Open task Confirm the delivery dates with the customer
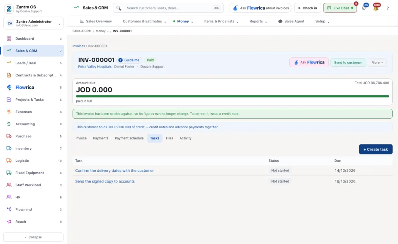Image resolution: width=398 pixels, height=244 pixels. click(x=114, y=171)
